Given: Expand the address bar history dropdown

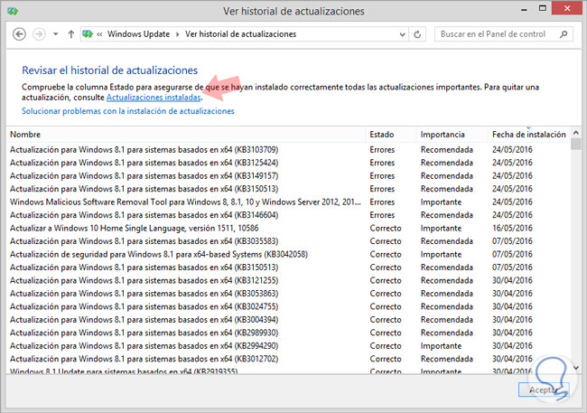Looking at the screenshot, I should (x=402, y=34).
